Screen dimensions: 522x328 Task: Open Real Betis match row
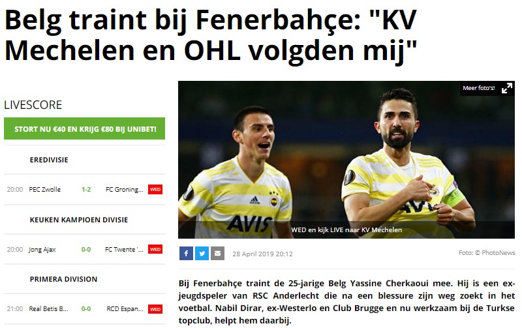[x=85, y=309]
